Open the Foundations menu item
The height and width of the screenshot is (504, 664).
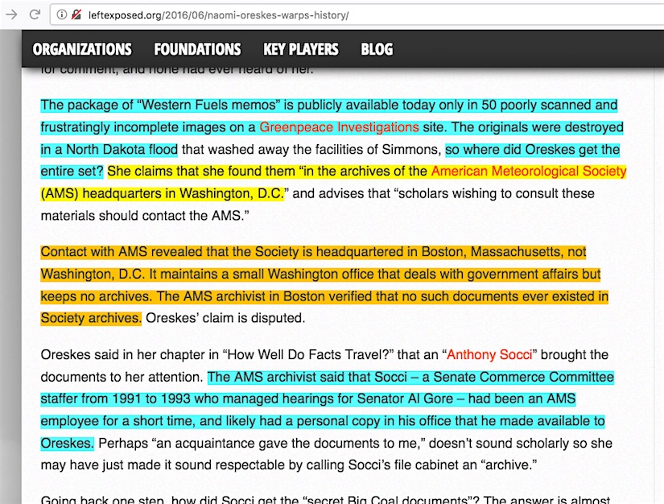pyautogui.click(x=197, y=49)
